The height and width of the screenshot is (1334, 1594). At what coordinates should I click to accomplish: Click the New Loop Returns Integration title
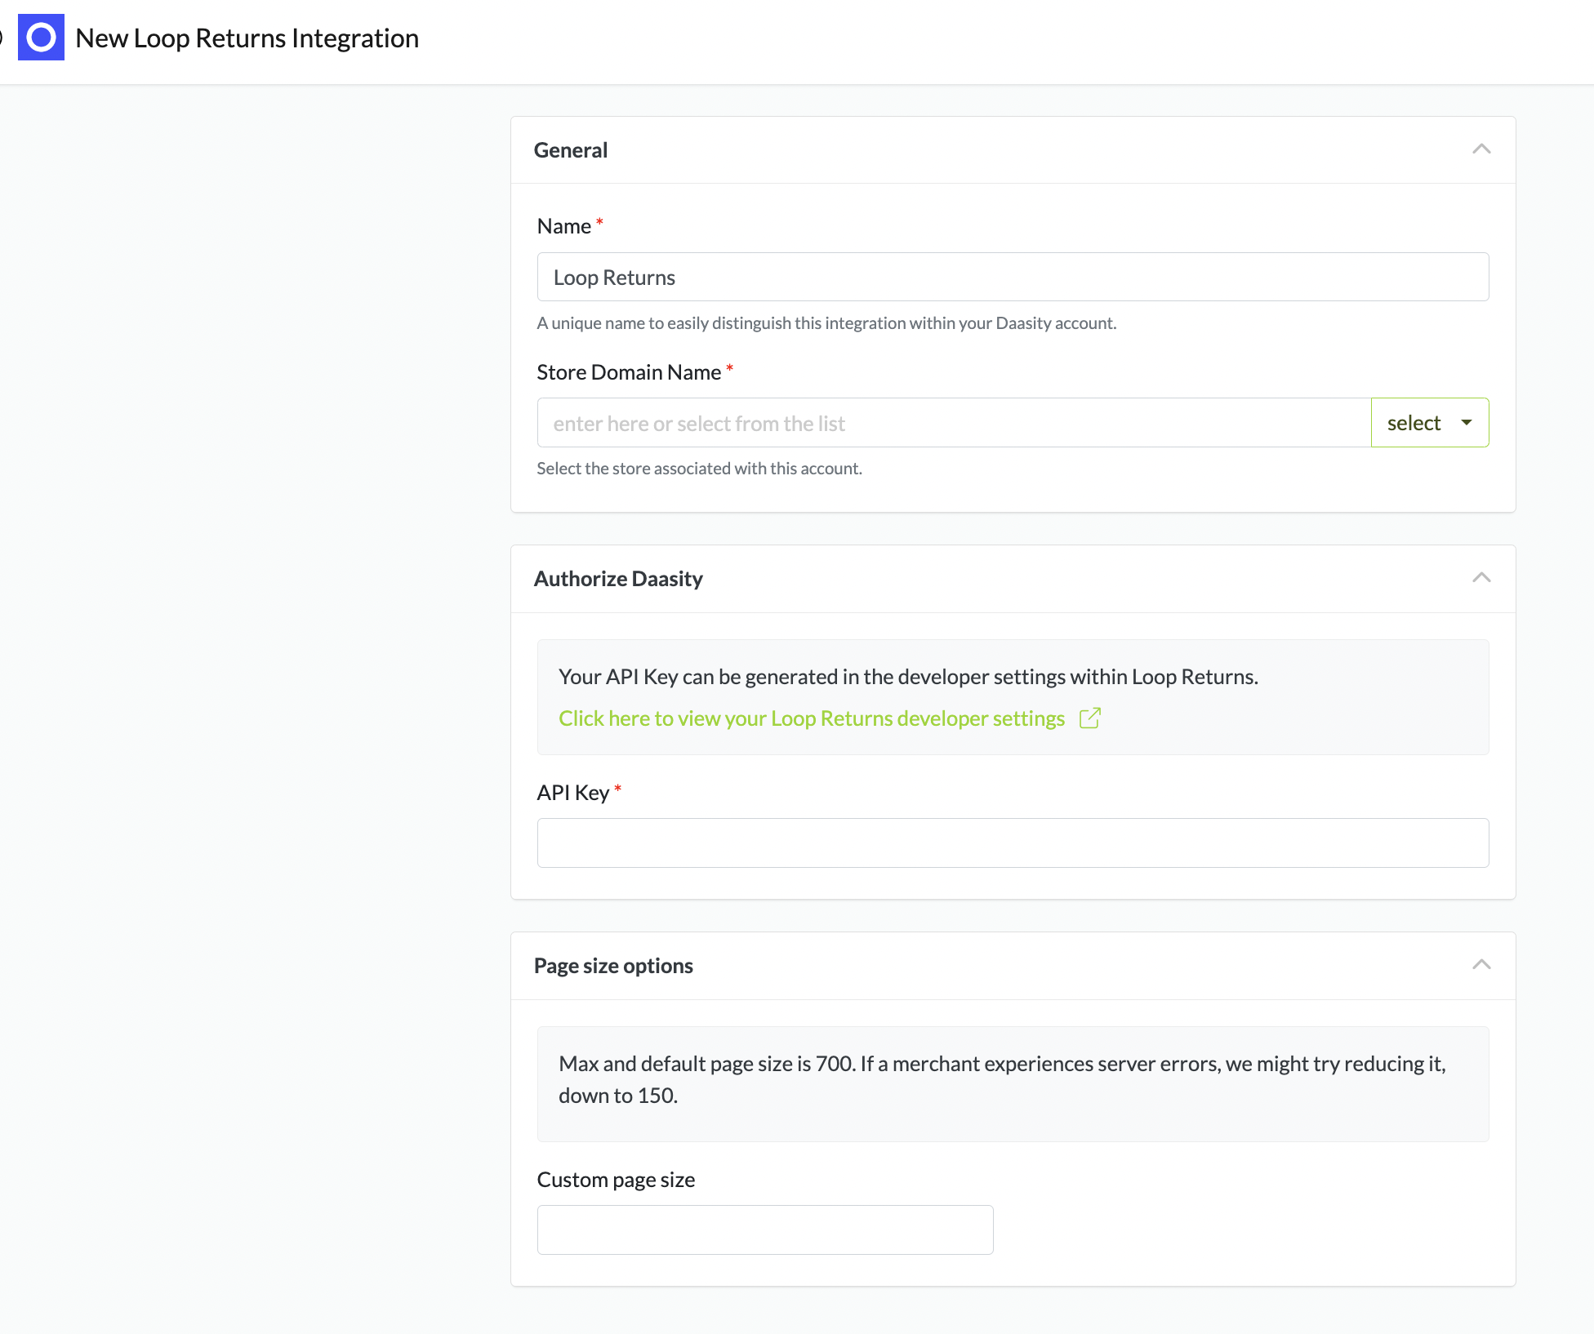pos(247,38)
